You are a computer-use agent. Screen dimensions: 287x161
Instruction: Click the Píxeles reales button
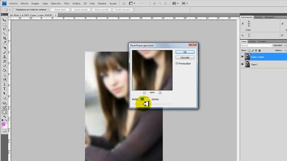[x=60, y=10]
